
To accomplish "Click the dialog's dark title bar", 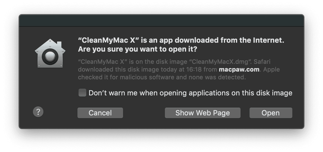I will 161,21.
